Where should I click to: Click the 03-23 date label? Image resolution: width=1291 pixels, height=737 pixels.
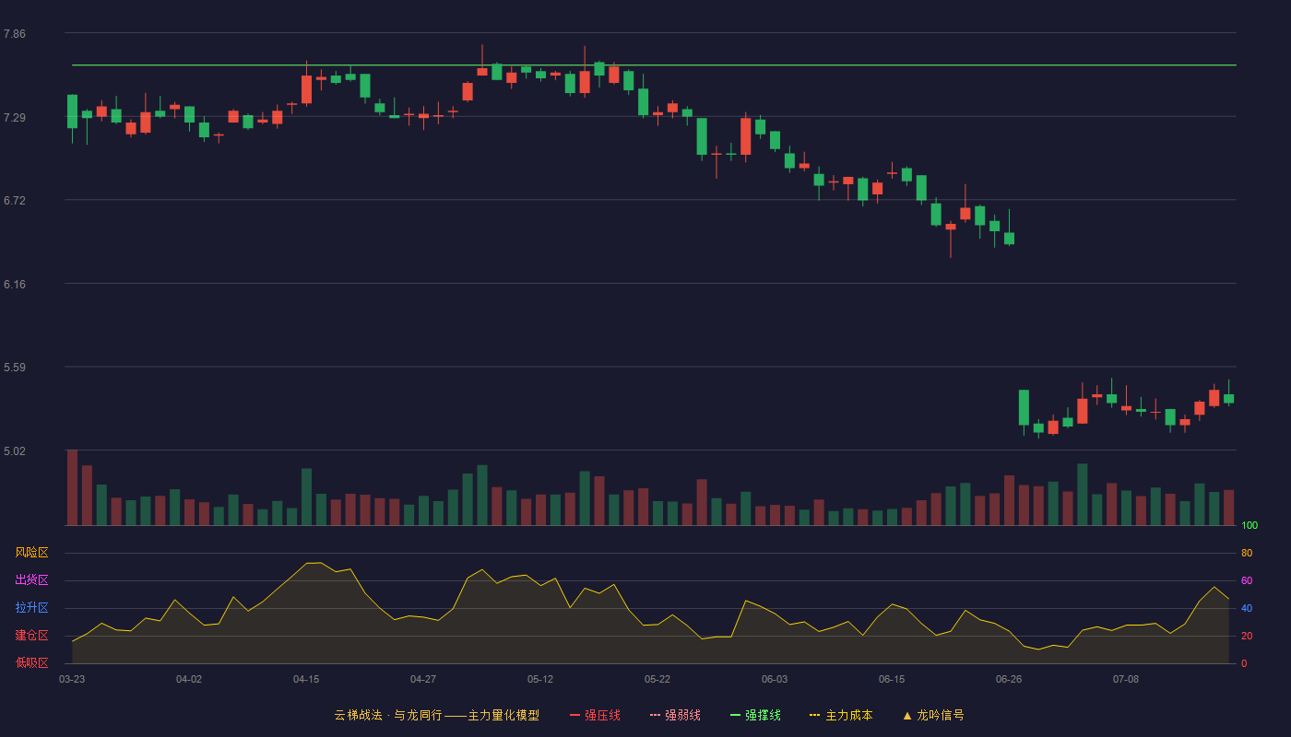(x=72, y=679)
